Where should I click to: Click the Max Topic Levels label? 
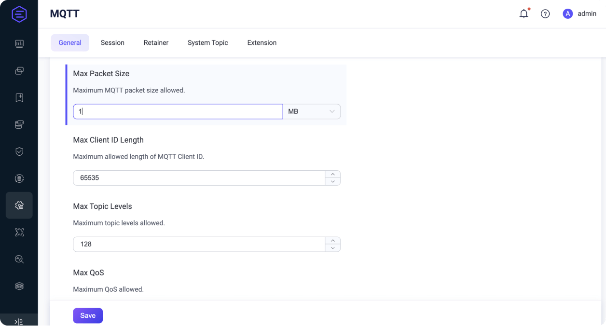pos(103,206)
